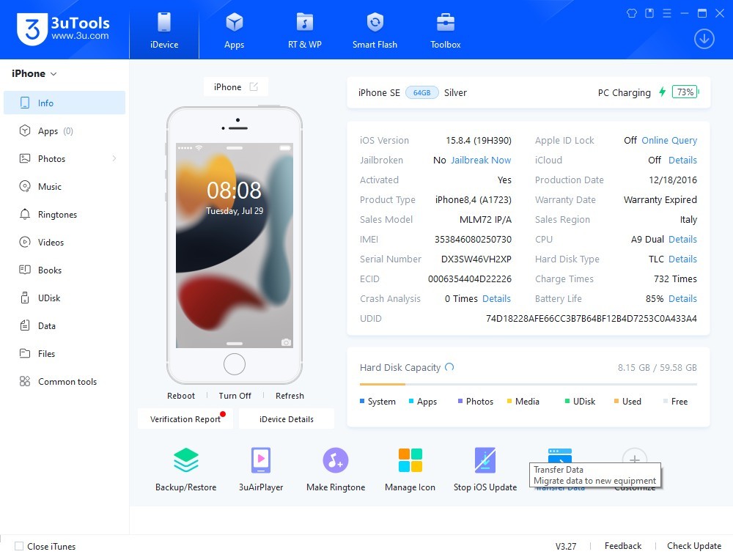Click the serial number DX3SW46VH2XP
The image size is (733, 557).
[476, 259]
